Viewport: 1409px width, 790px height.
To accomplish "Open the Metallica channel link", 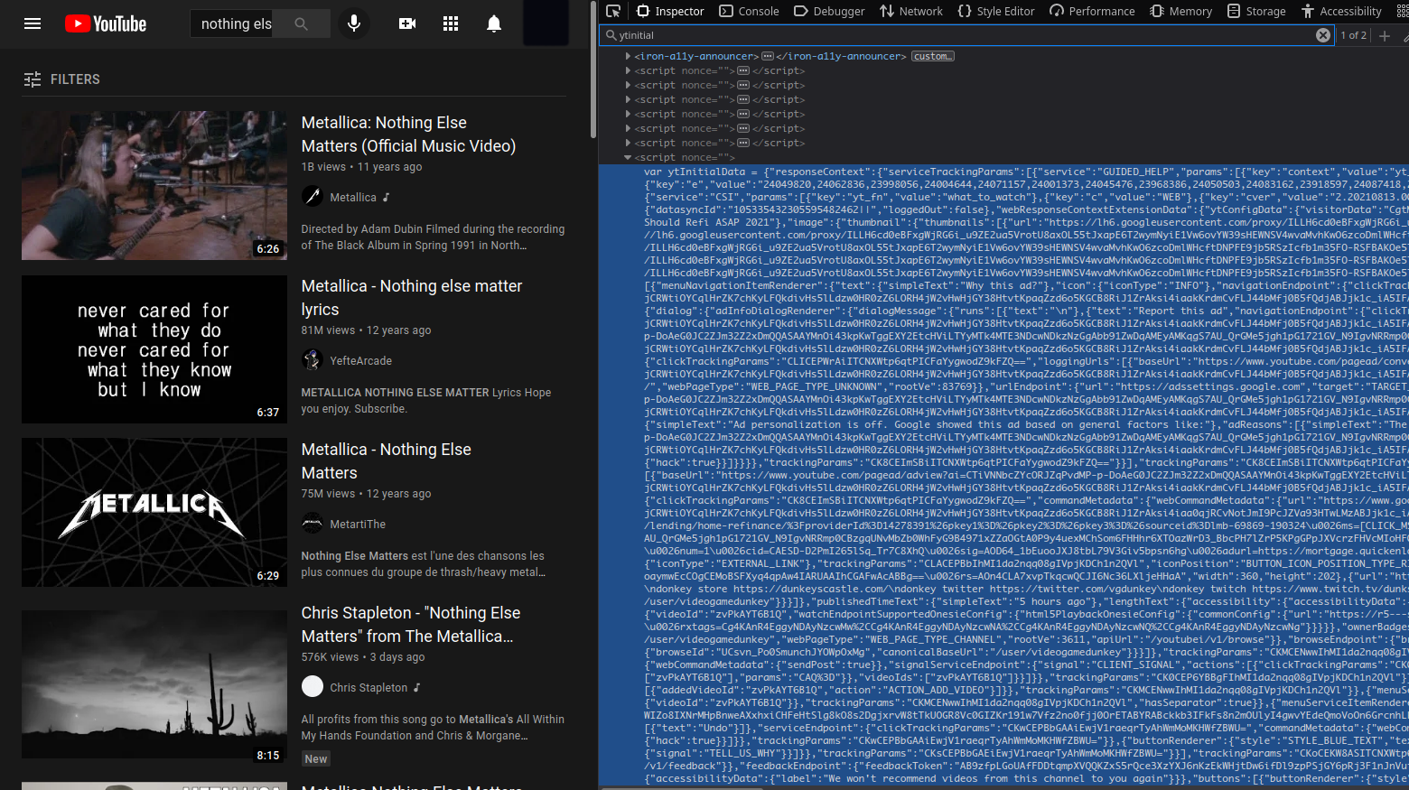I will point(352,197).
